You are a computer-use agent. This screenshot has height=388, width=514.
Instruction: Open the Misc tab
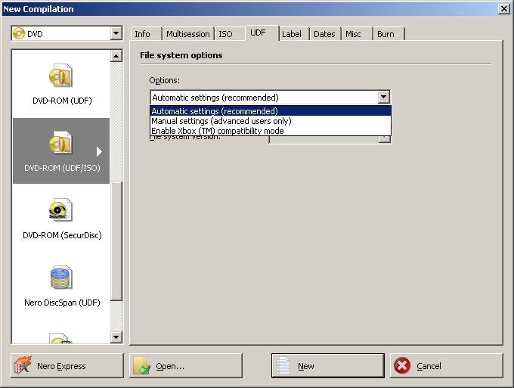coord(357,34)
